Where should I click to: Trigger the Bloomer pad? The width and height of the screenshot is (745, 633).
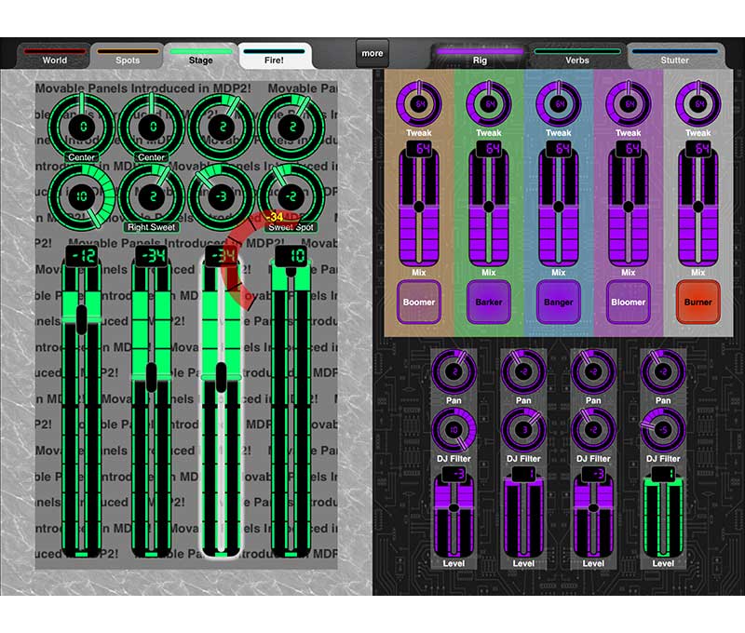point(628,302)
